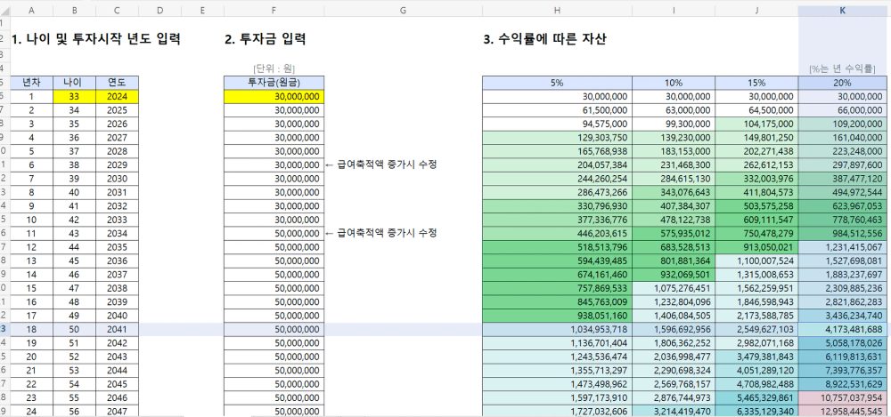
Task: Click the 년차 table header
Action: click(x=32, y=83)
